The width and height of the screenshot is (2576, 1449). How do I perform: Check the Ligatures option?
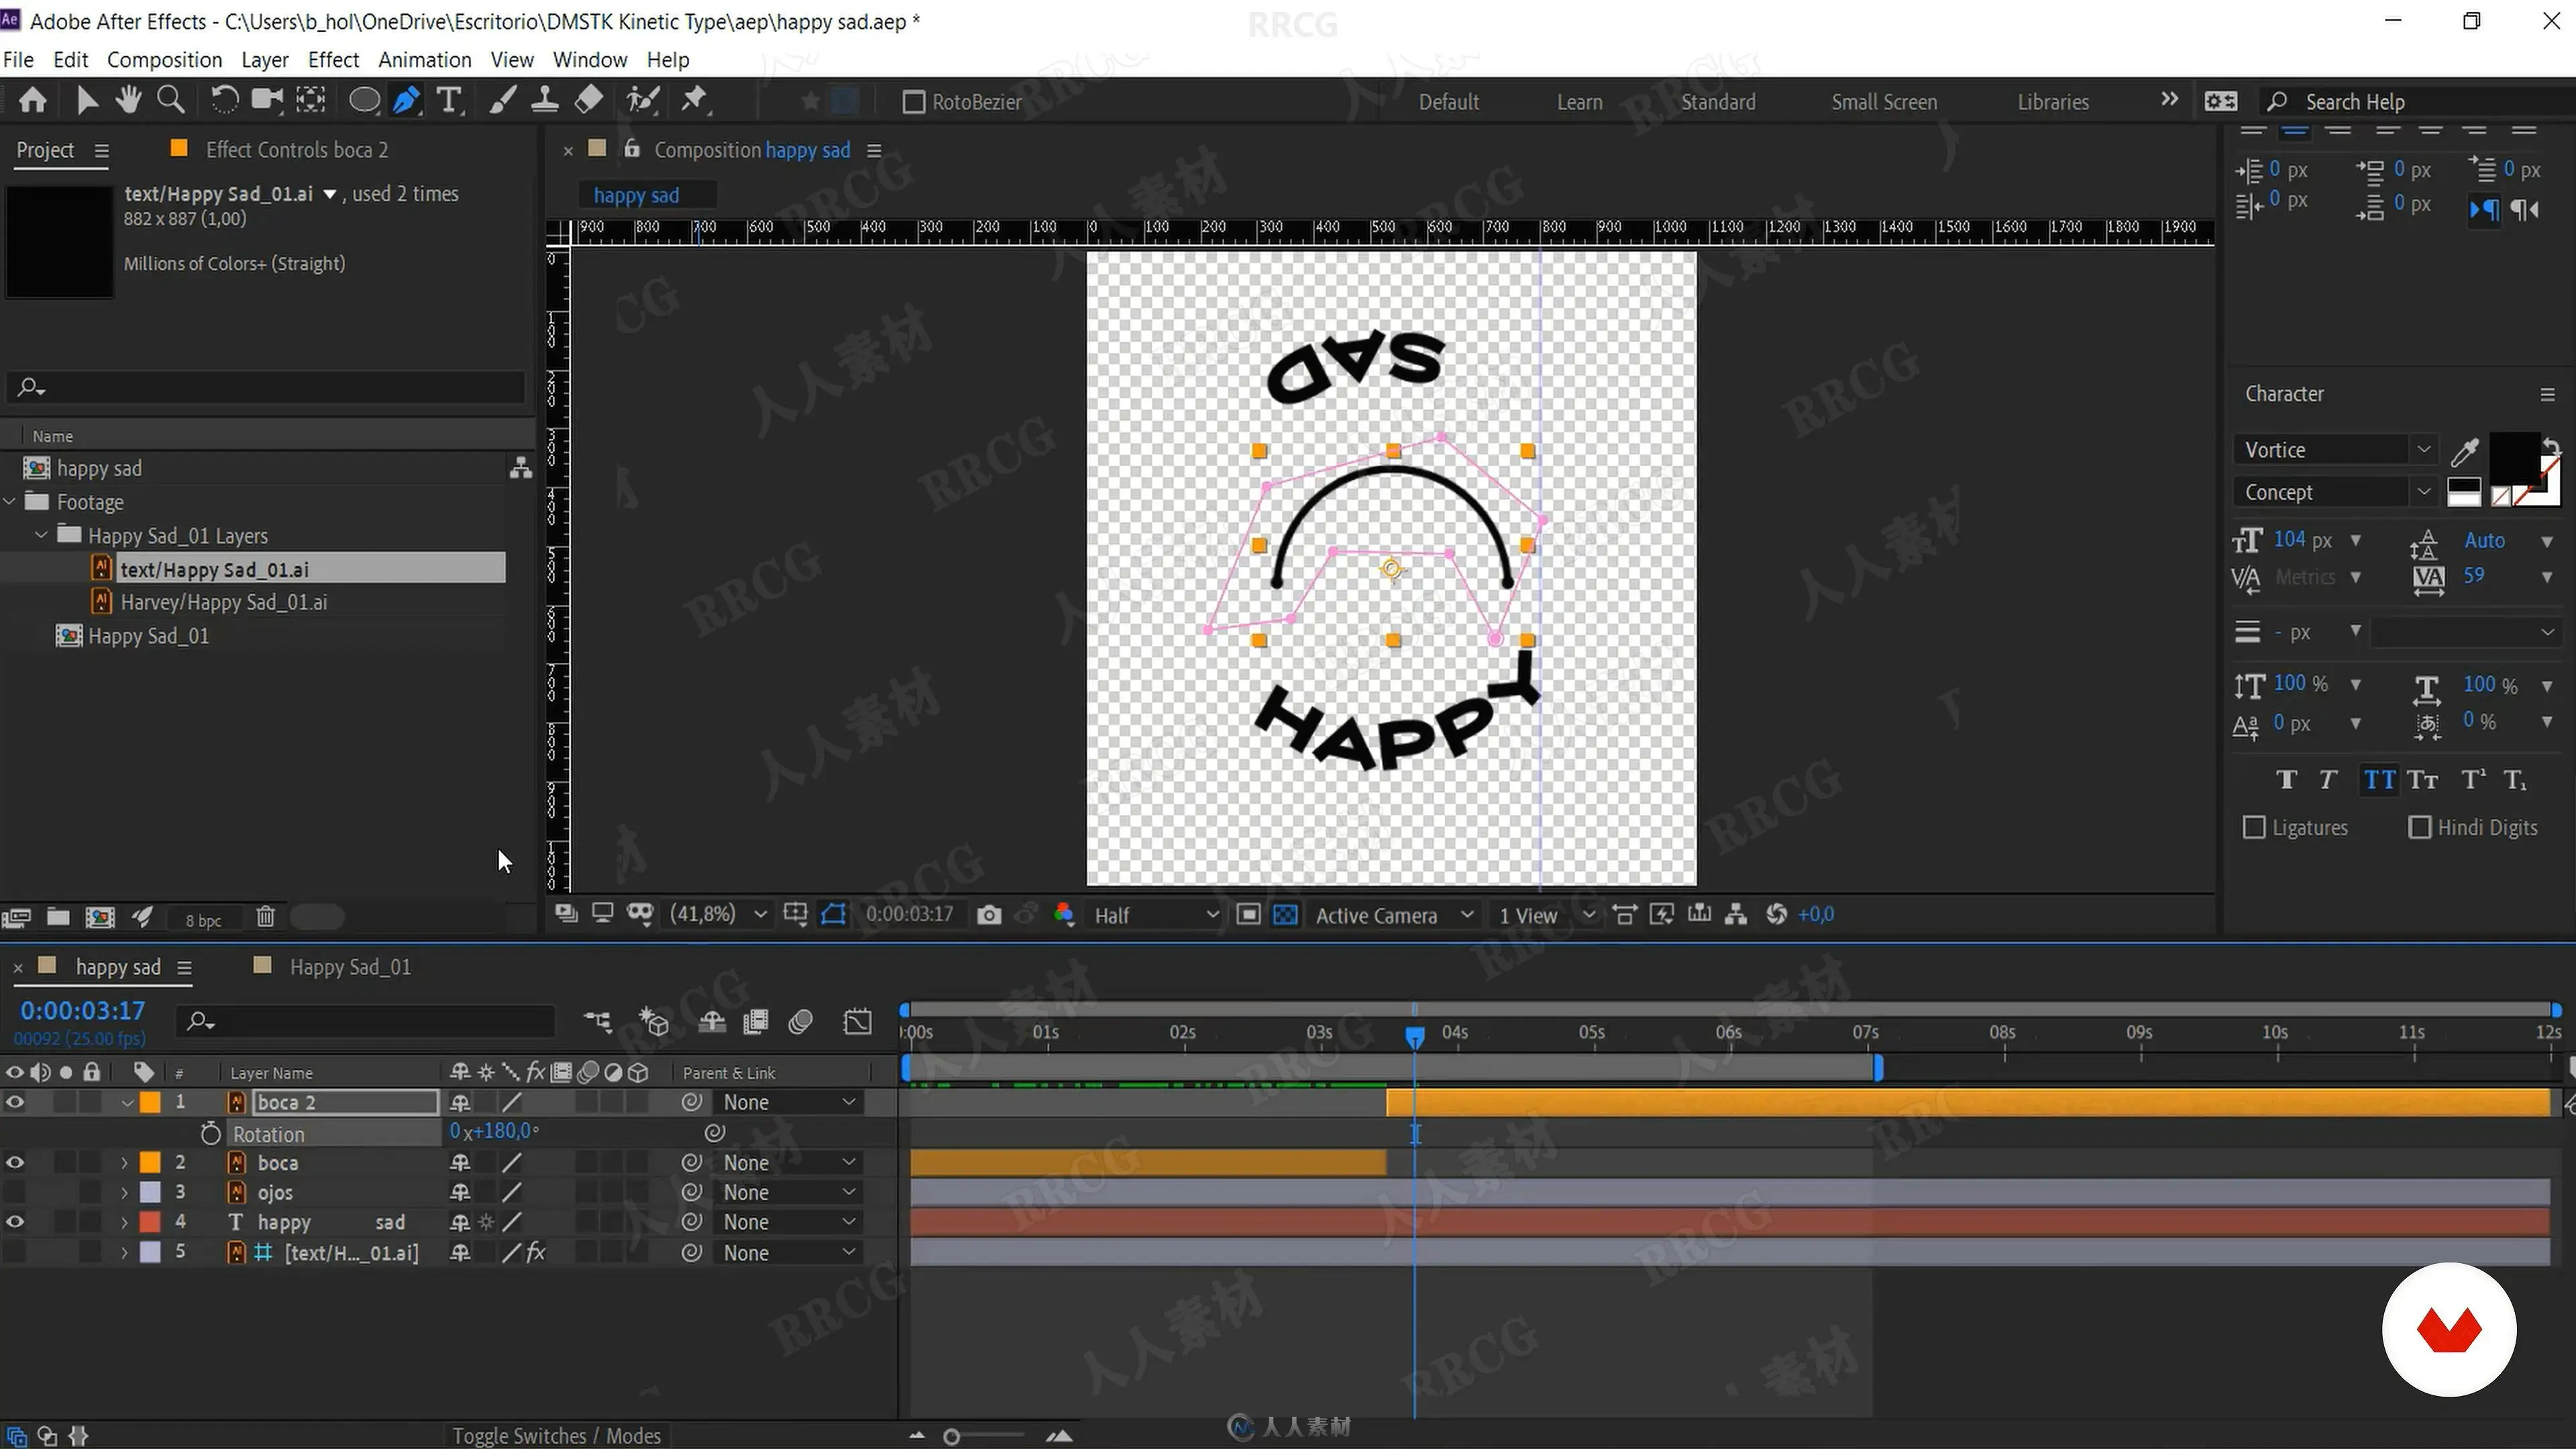2254,828
